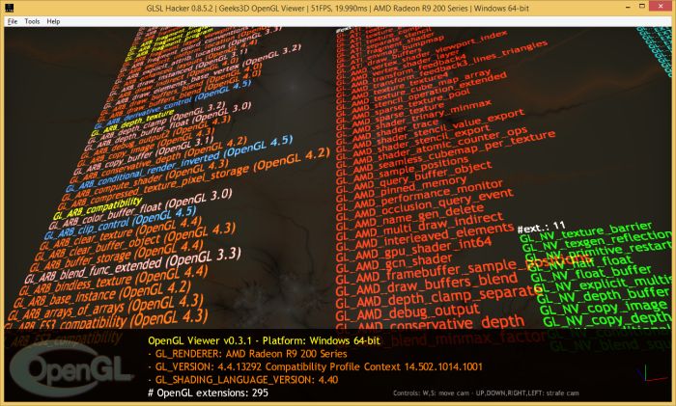This screenshot has width=676, height=406.
Task: Click GL_NV_float_buffer entry
Action: click(x=591, y=273)
